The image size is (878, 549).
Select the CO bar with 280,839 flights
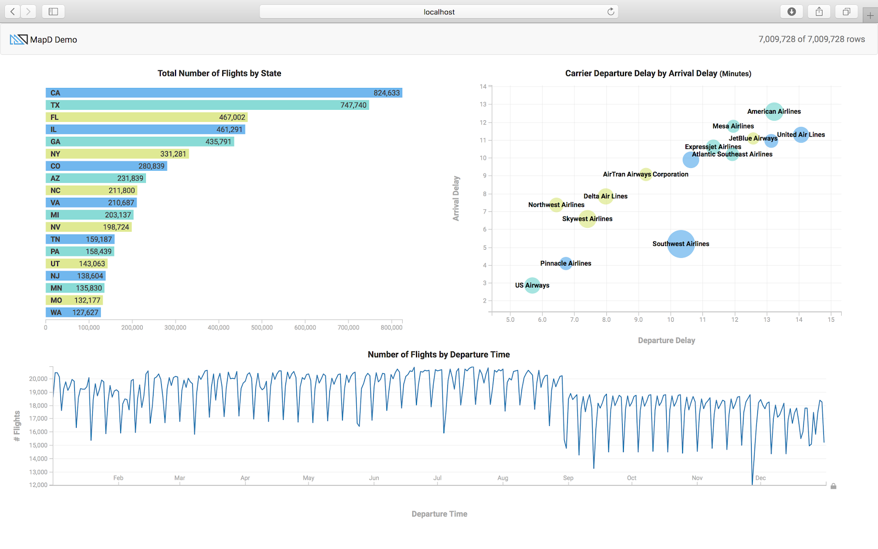(106, 166)
